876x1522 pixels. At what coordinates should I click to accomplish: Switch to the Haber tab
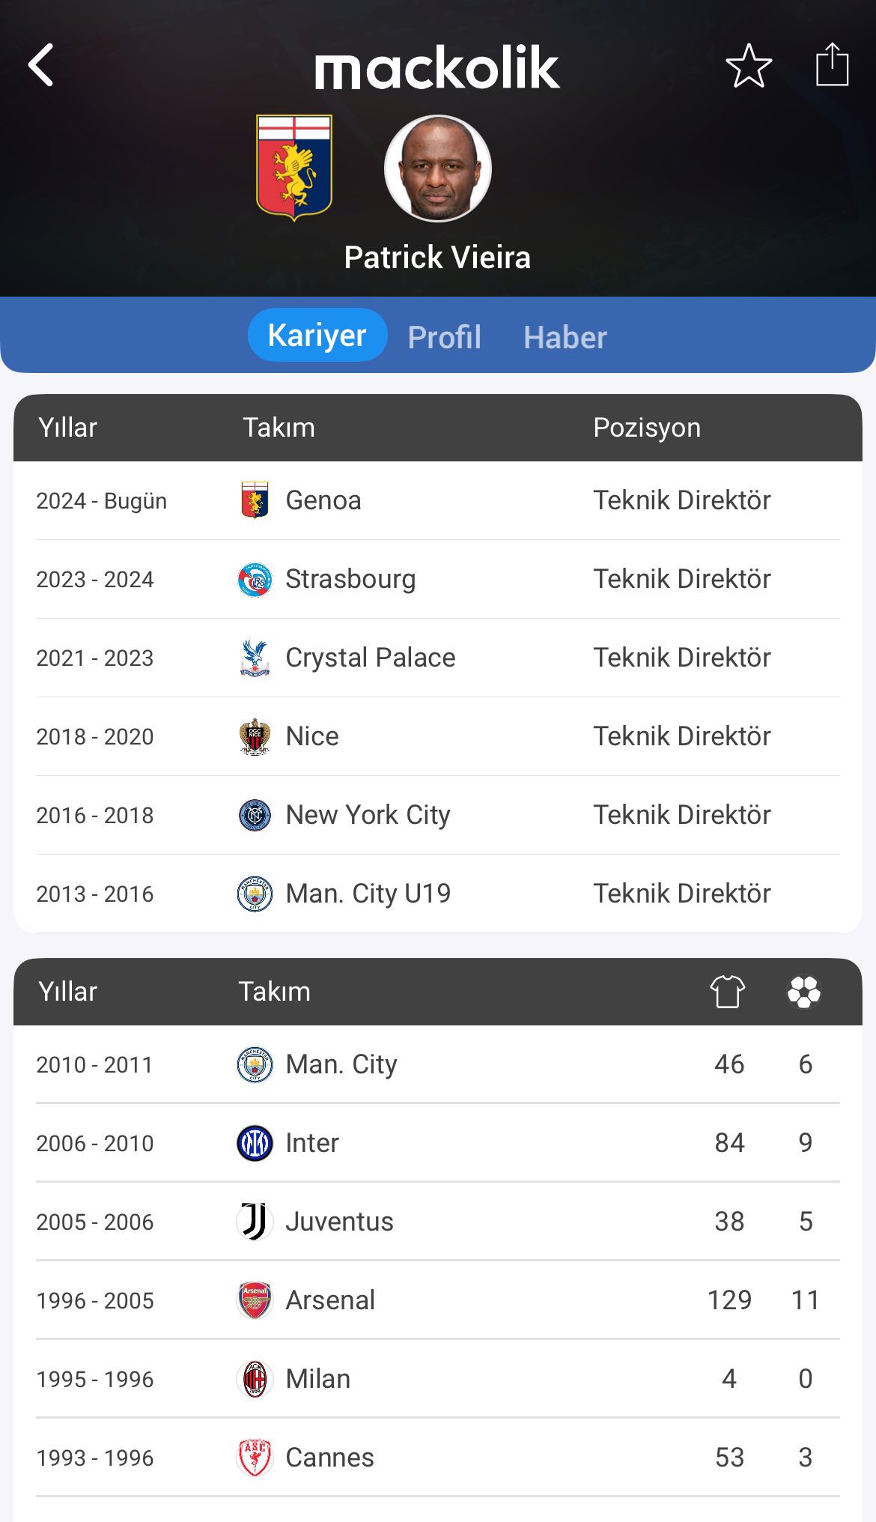(565, 337)
